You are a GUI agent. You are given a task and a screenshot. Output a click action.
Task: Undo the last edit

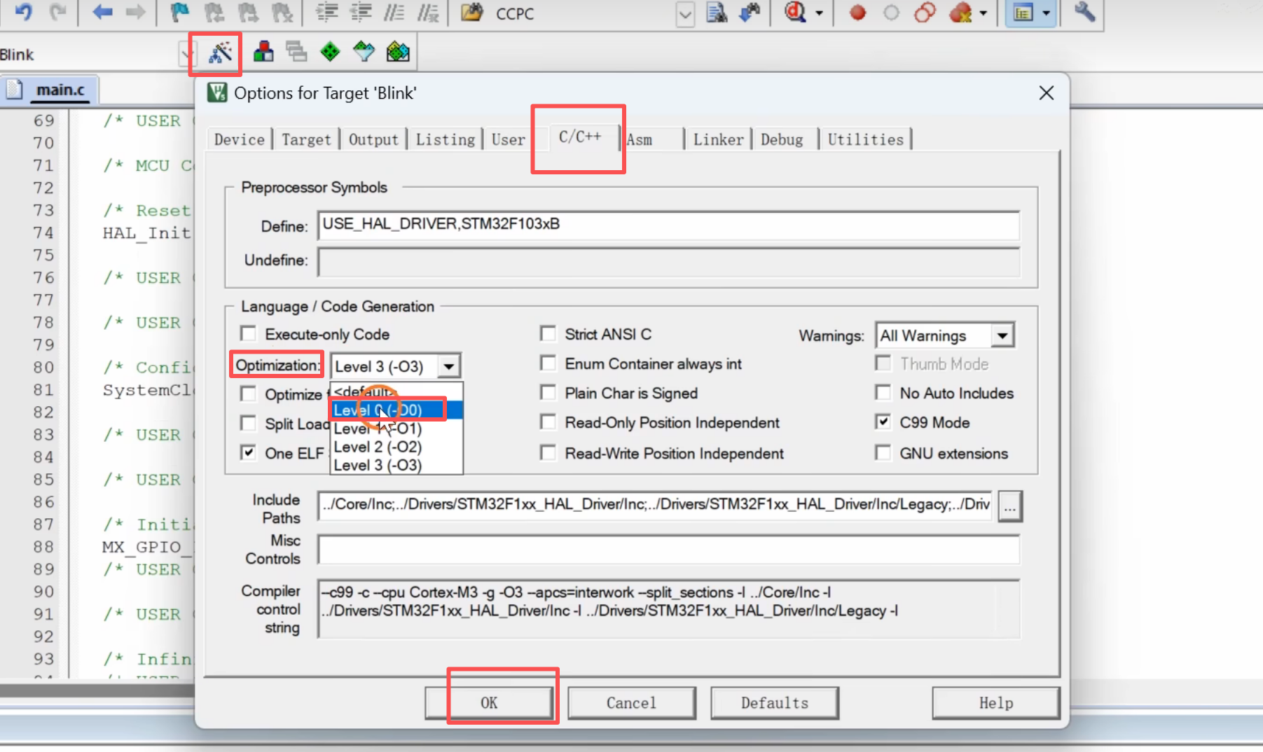coord(23,13)
